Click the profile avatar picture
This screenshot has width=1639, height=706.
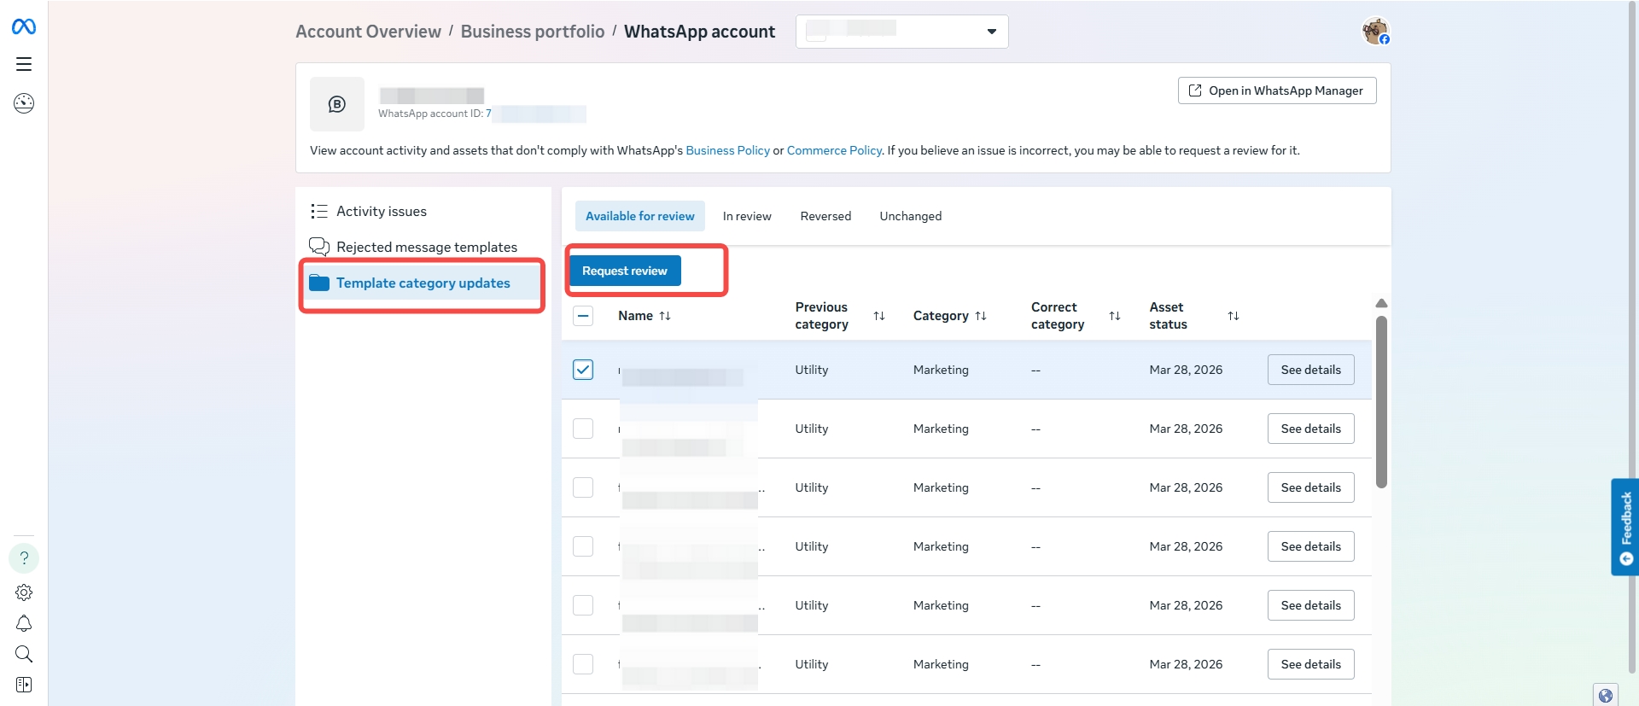click(1375, 32)
